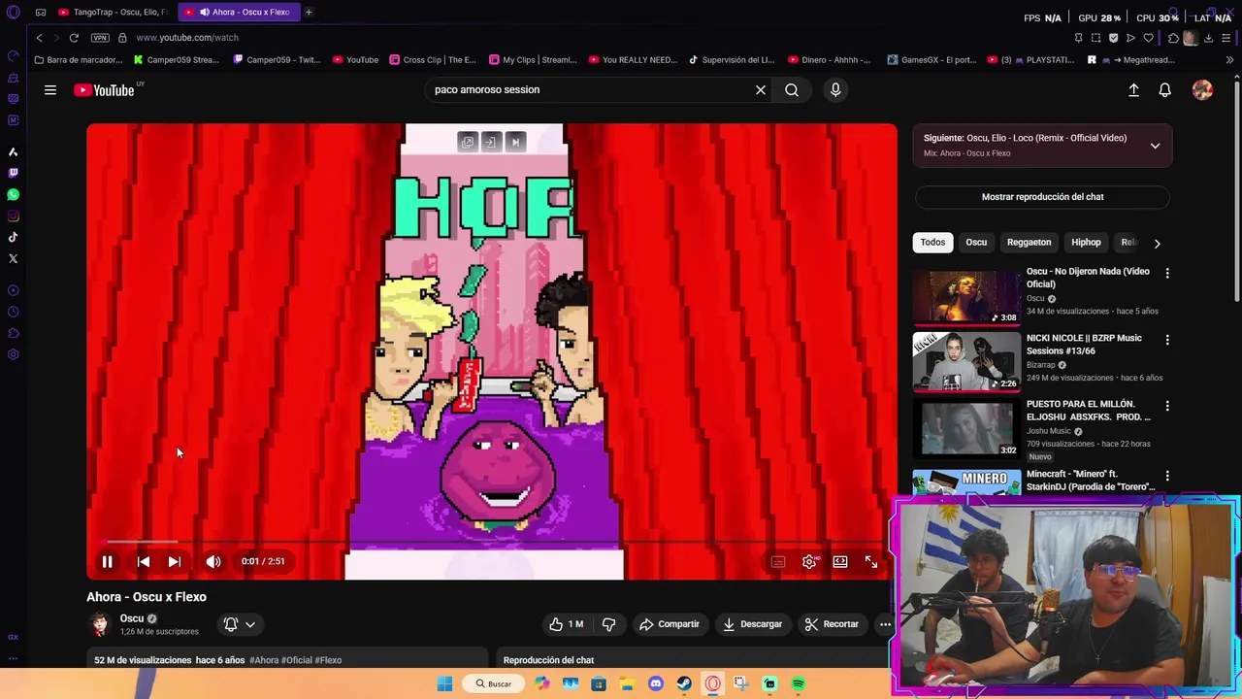Screen dimensions: 1242x699
Task: Dislike the video with thumbs down
Action: point(609,624)
